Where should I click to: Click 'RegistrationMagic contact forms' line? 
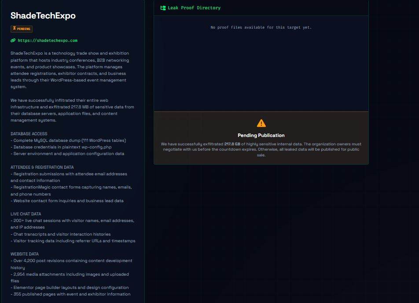coord(71,190)
